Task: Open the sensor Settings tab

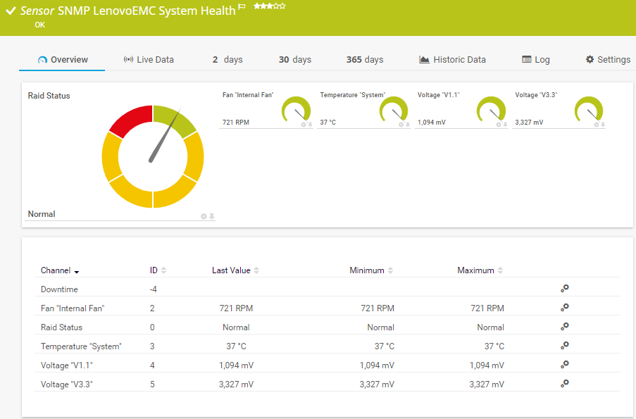Action: pos(608,60)
